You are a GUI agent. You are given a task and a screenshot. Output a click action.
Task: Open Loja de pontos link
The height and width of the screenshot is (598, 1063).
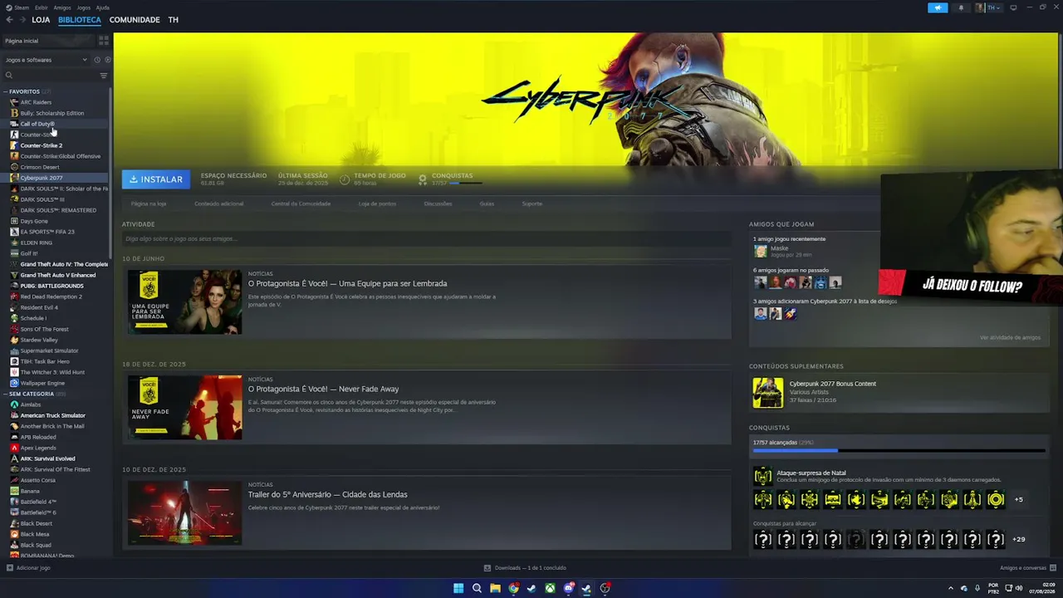tap(377, 203)
